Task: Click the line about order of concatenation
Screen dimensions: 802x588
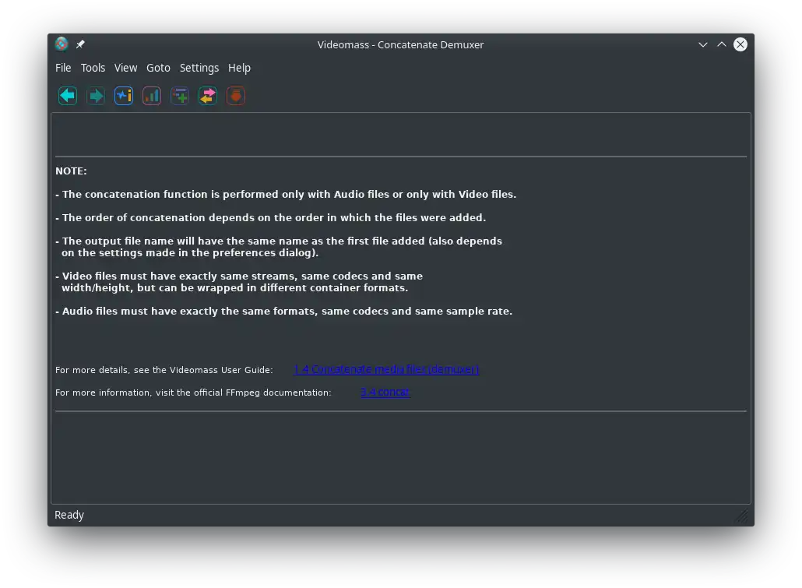Action: click(x=270, y=217)
